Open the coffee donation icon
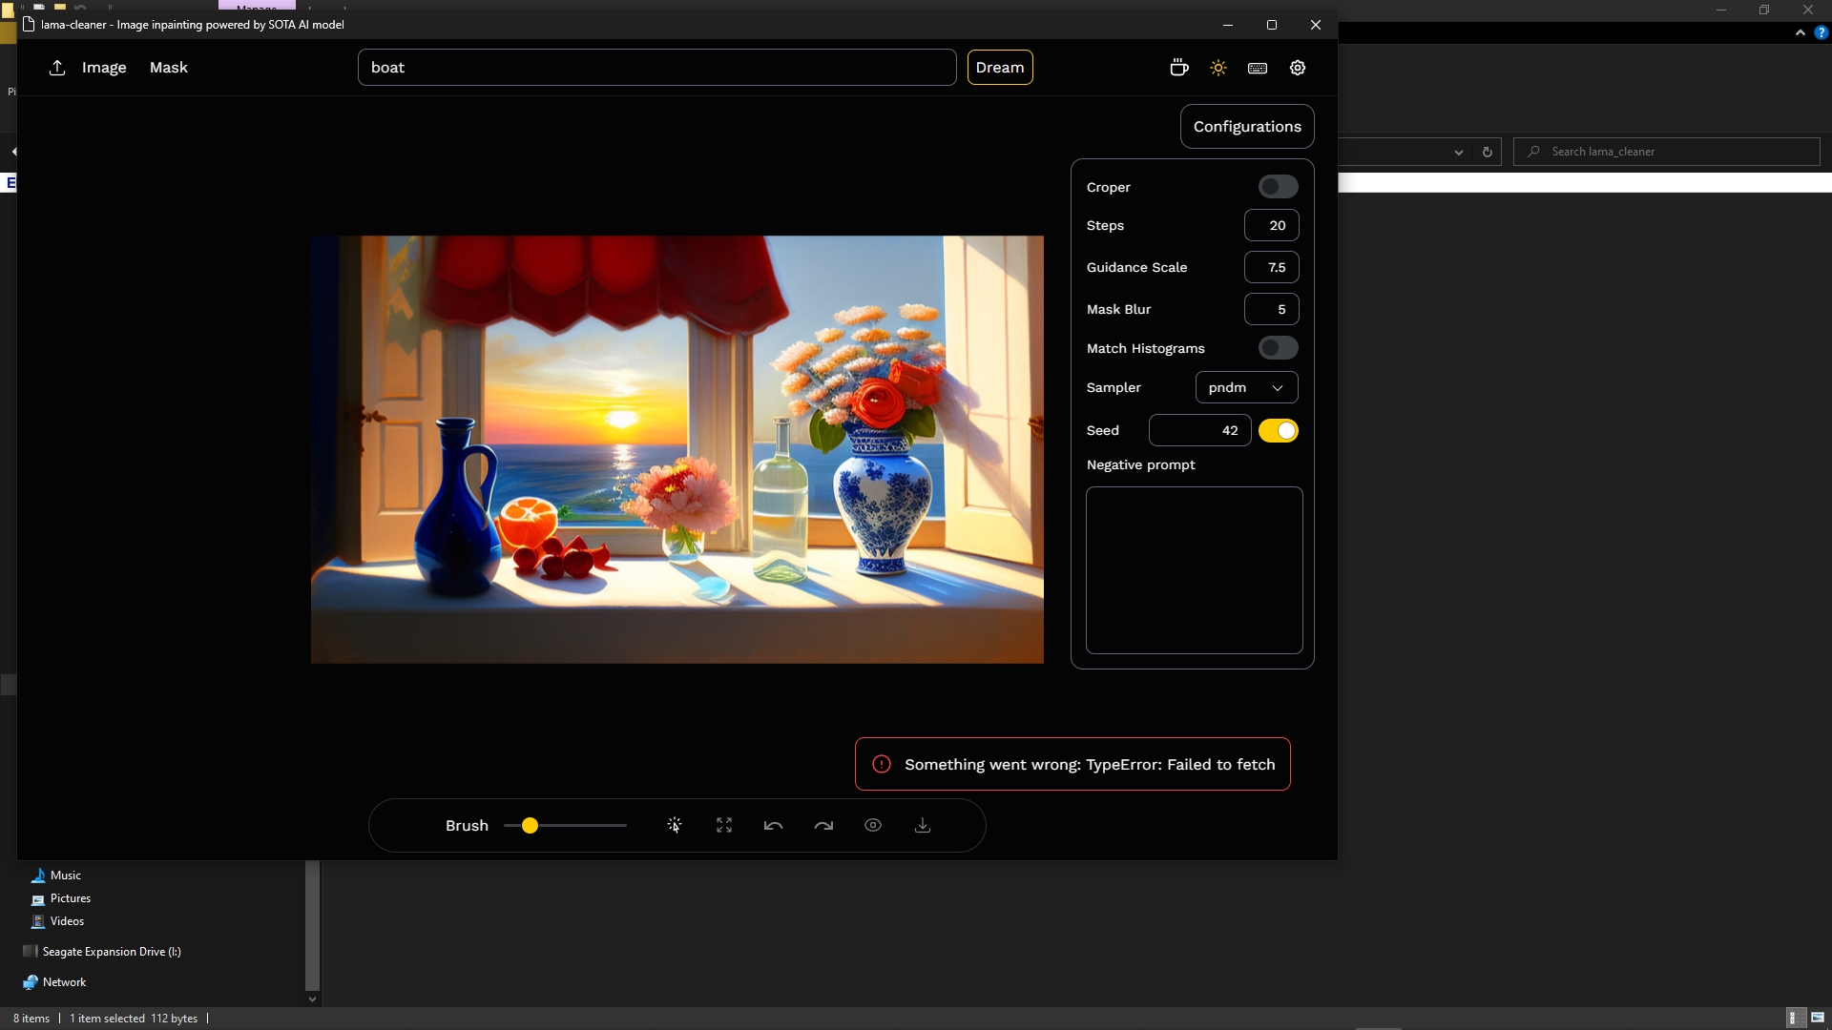1832x1030 pixels. coord(1178,68)
